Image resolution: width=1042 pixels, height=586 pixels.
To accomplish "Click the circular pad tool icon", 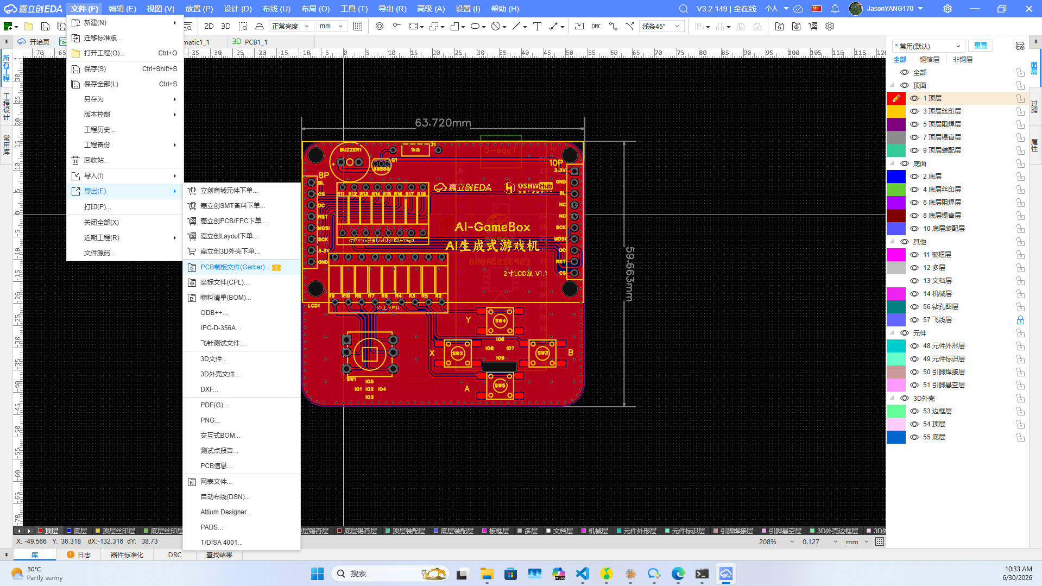I will (x=379, y=26).
